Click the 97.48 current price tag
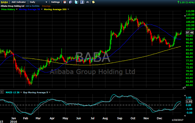 coord(190,33)
